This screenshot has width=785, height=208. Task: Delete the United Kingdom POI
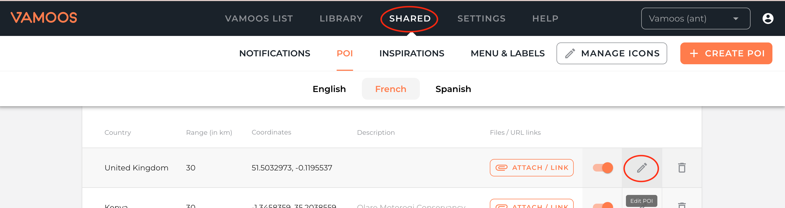coord(682,168)
